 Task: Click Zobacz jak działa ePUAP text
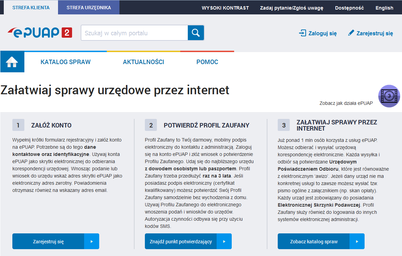pyautogui.click(x=346, y=103)
